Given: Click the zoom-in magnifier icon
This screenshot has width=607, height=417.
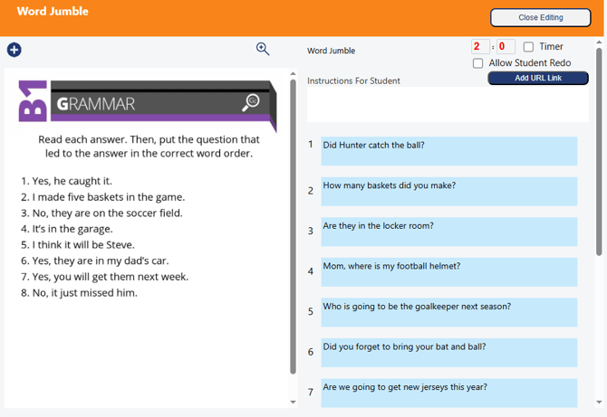Looking at the screenshot, I should coord(263,50).
